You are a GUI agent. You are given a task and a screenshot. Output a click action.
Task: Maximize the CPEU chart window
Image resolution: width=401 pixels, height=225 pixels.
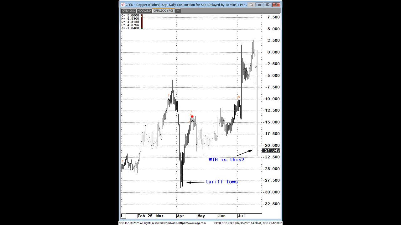[268, 5]
